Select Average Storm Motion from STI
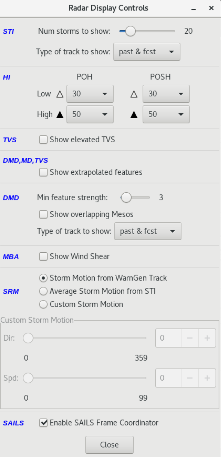 43,291
